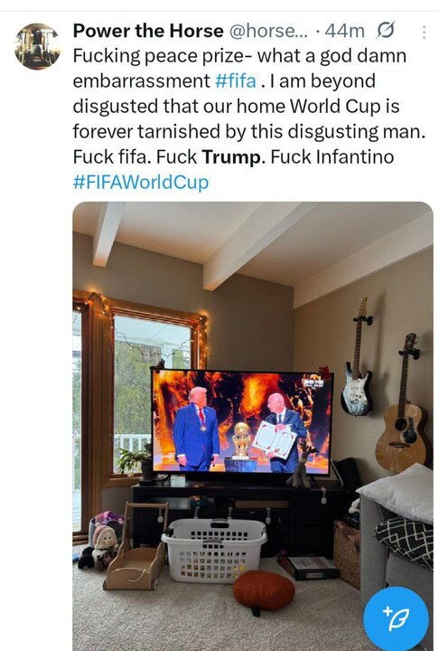Click the white laundry basket in photo
439x651 pixels.
point(214,550)
